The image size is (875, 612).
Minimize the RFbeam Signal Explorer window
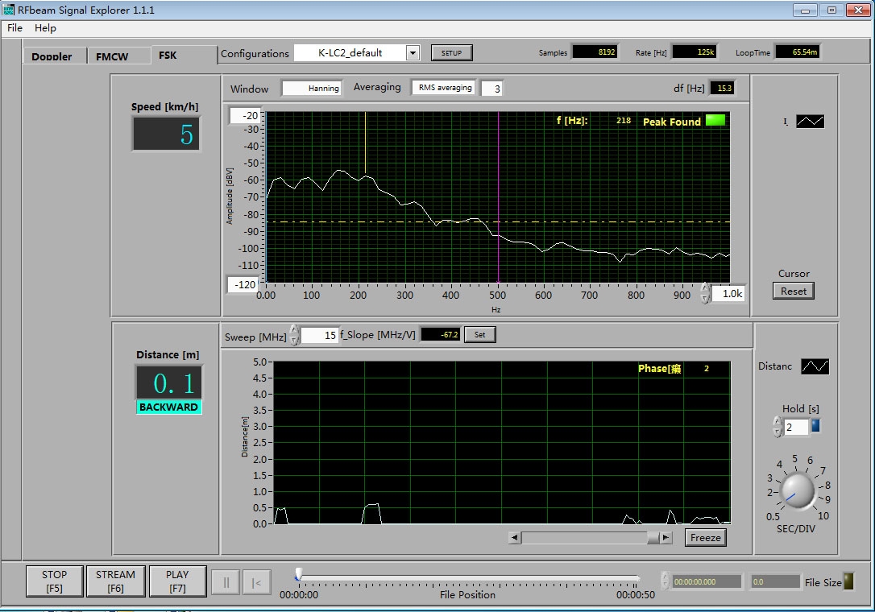[x=805, y=10]
